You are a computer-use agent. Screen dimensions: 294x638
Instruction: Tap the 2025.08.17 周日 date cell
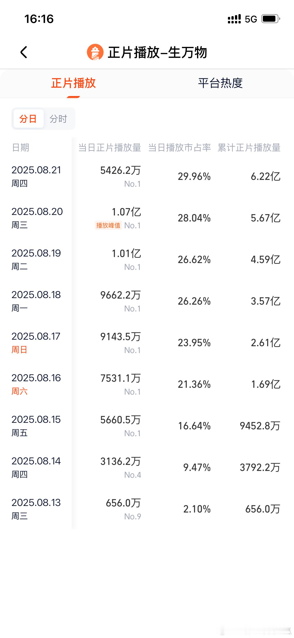pos(36,343)
